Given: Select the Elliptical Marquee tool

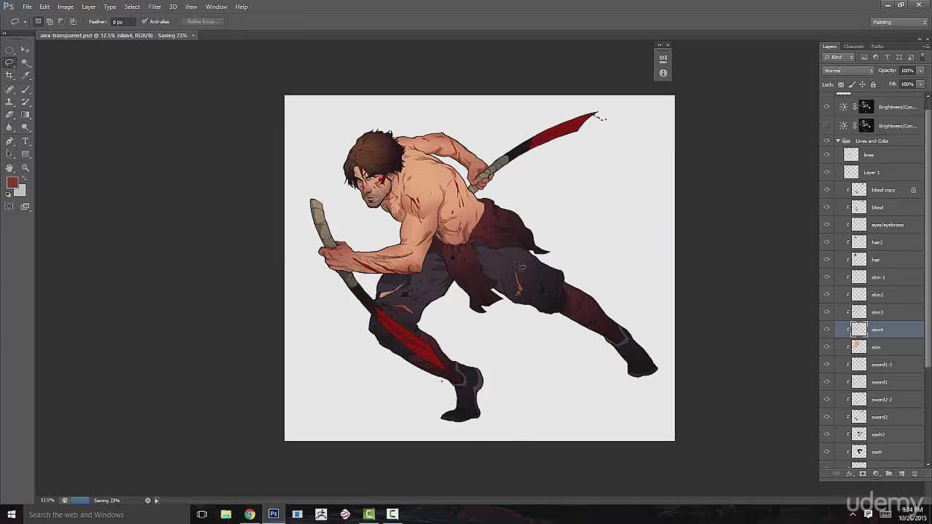Looking at the screenshot, I should pos(9,49).
